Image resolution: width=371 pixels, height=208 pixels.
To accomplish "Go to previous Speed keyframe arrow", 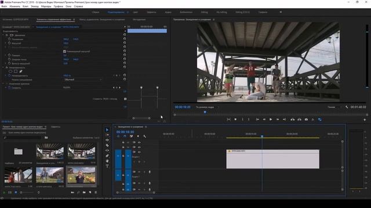I will point(114,87).
